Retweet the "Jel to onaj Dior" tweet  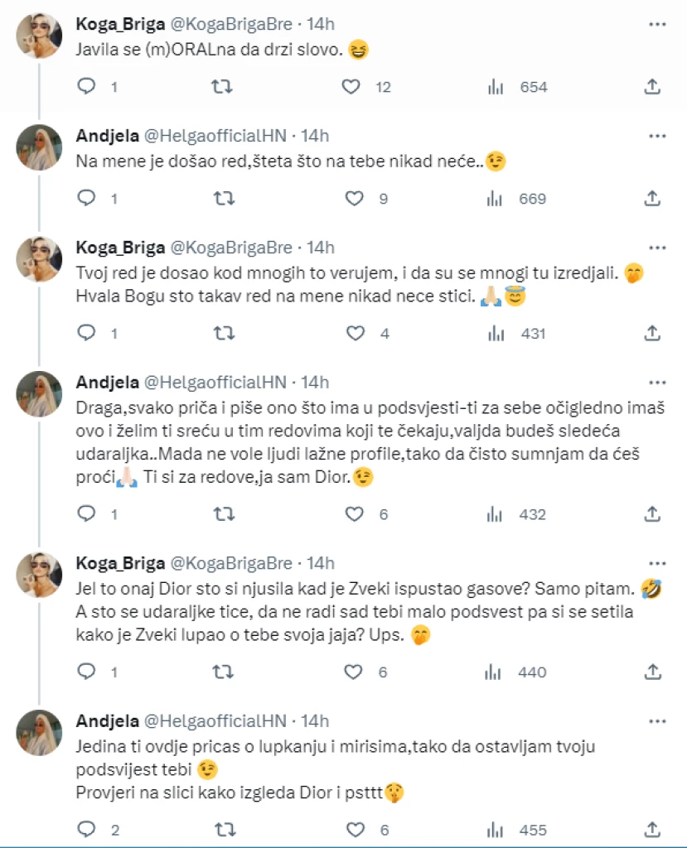click(222, 672)
